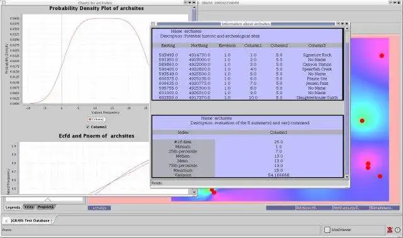
Task: Select the Canyon Station cell
Action: click(317, 64)
